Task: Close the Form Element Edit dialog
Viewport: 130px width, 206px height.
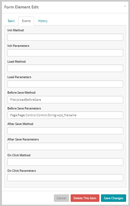Action: (125, 6)
